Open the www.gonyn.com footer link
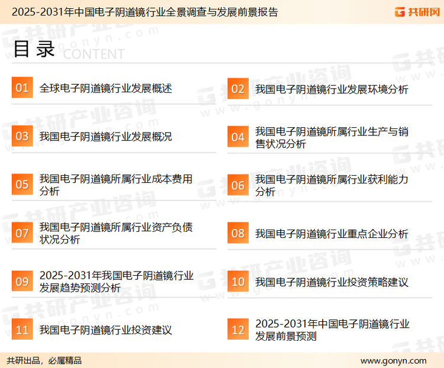 pyautogui.click(x=393, y=361)
